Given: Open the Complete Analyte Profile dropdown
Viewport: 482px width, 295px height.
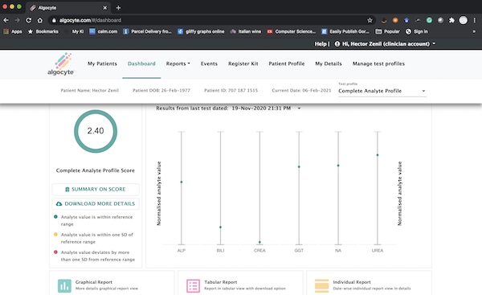Looking at the screenshot, I should coord(382,91).
